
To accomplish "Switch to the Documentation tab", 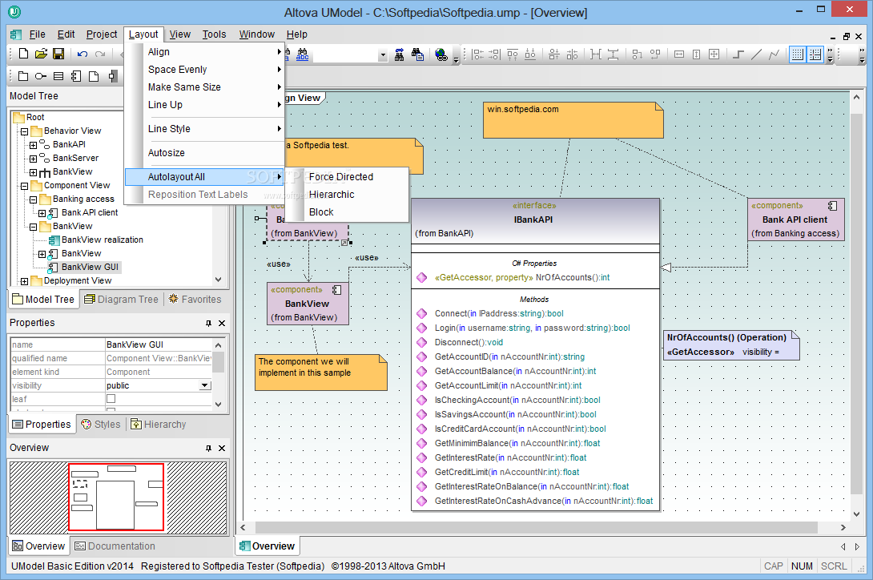I will click(115, 546).
